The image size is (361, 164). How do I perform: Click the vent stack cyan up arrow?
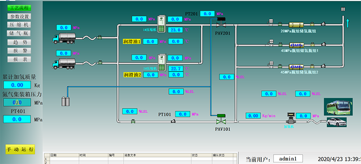[347, 23]
